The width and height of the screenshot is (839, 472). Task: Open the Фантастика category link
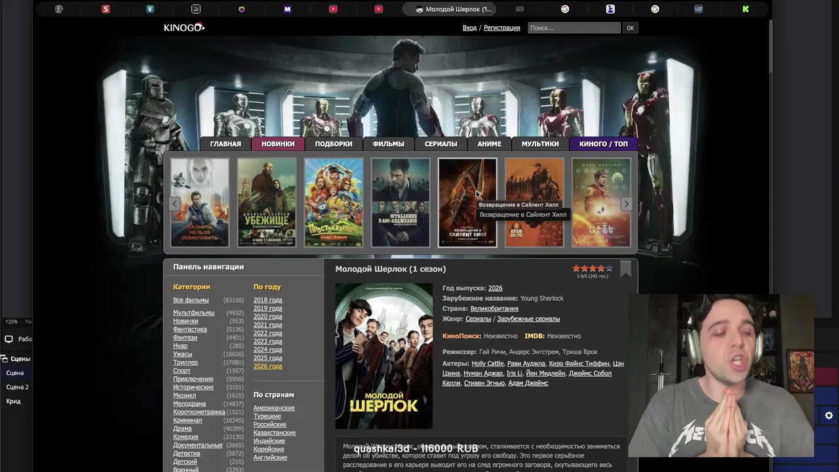pyautogui.click(x=190, y=329)
